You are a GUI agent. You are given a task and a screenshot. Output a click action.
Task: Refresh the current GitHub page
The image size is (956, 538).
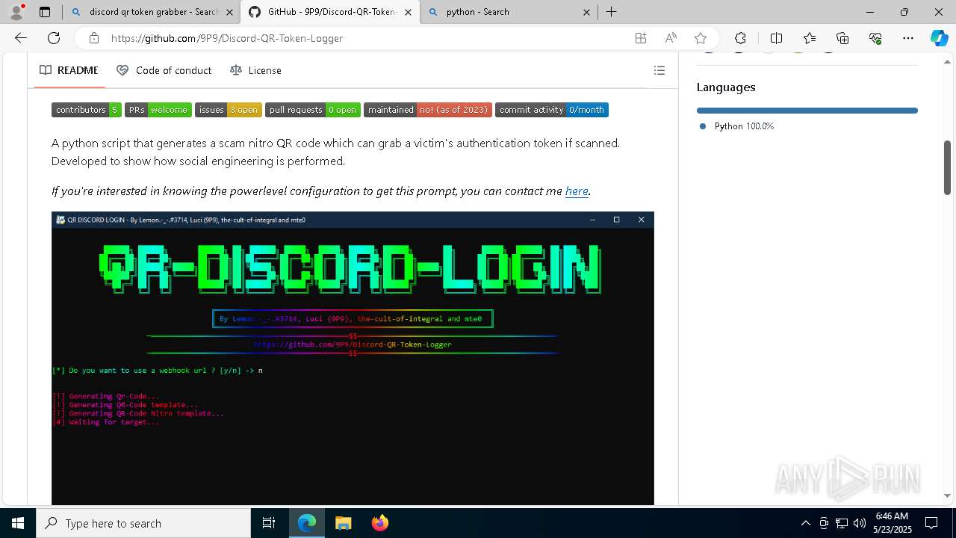pos(54,38)
